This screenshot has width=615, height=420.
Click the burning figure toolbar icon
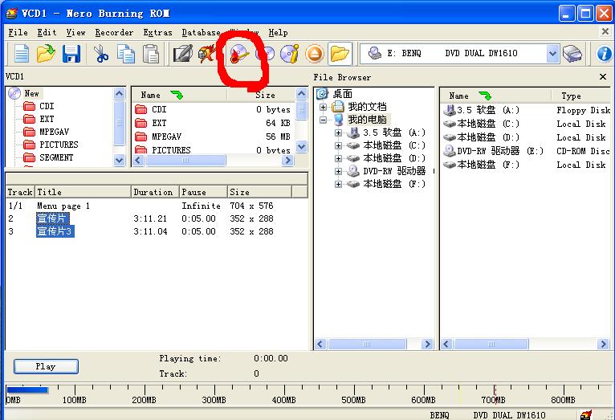[207, 53]
